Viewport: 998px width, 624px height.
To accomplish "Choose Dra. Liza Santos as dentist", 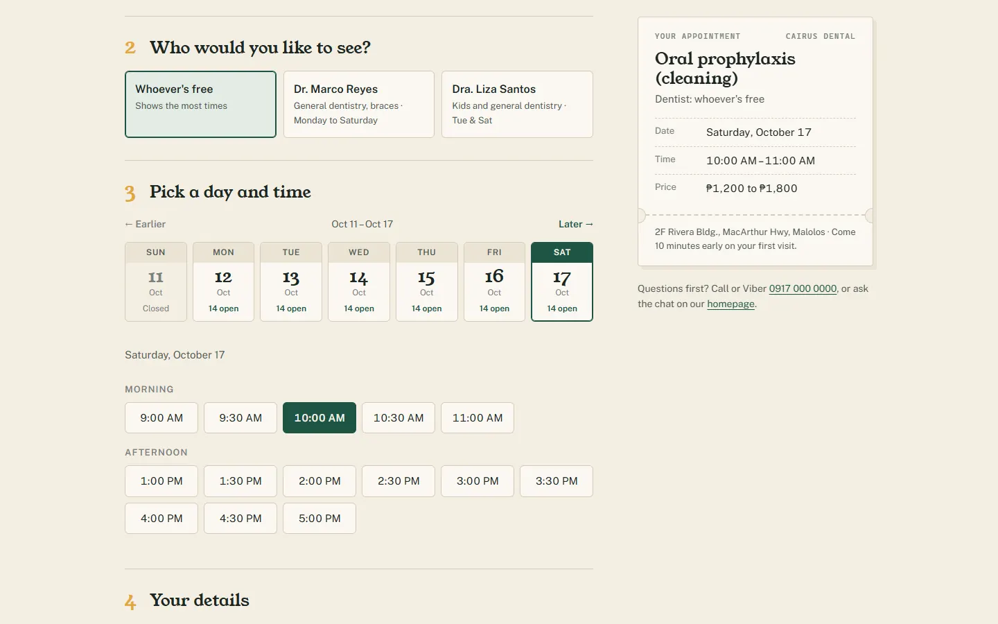I will coord(517,104).
